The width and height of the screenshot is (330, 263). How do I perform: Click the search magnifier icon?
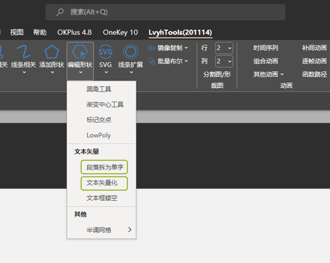pos(60,12)
